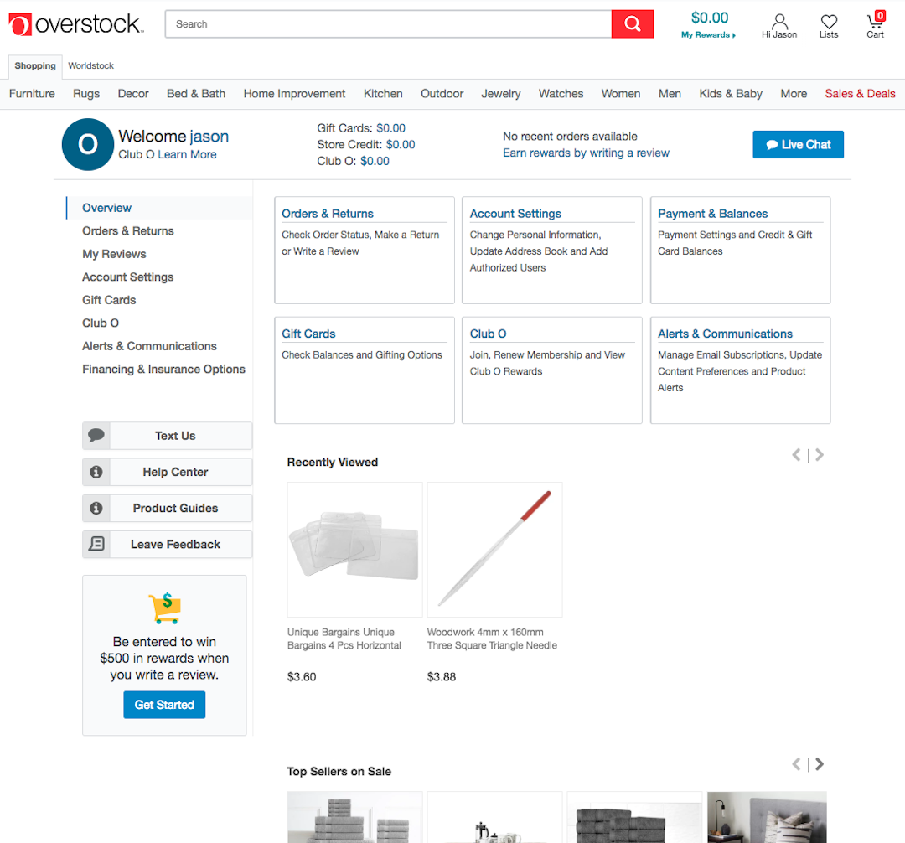Image resolution: width=905 pixels, height=843 pixels.
Task: Advance Recently Viewed with right chevron
Action: pos(819,454)
